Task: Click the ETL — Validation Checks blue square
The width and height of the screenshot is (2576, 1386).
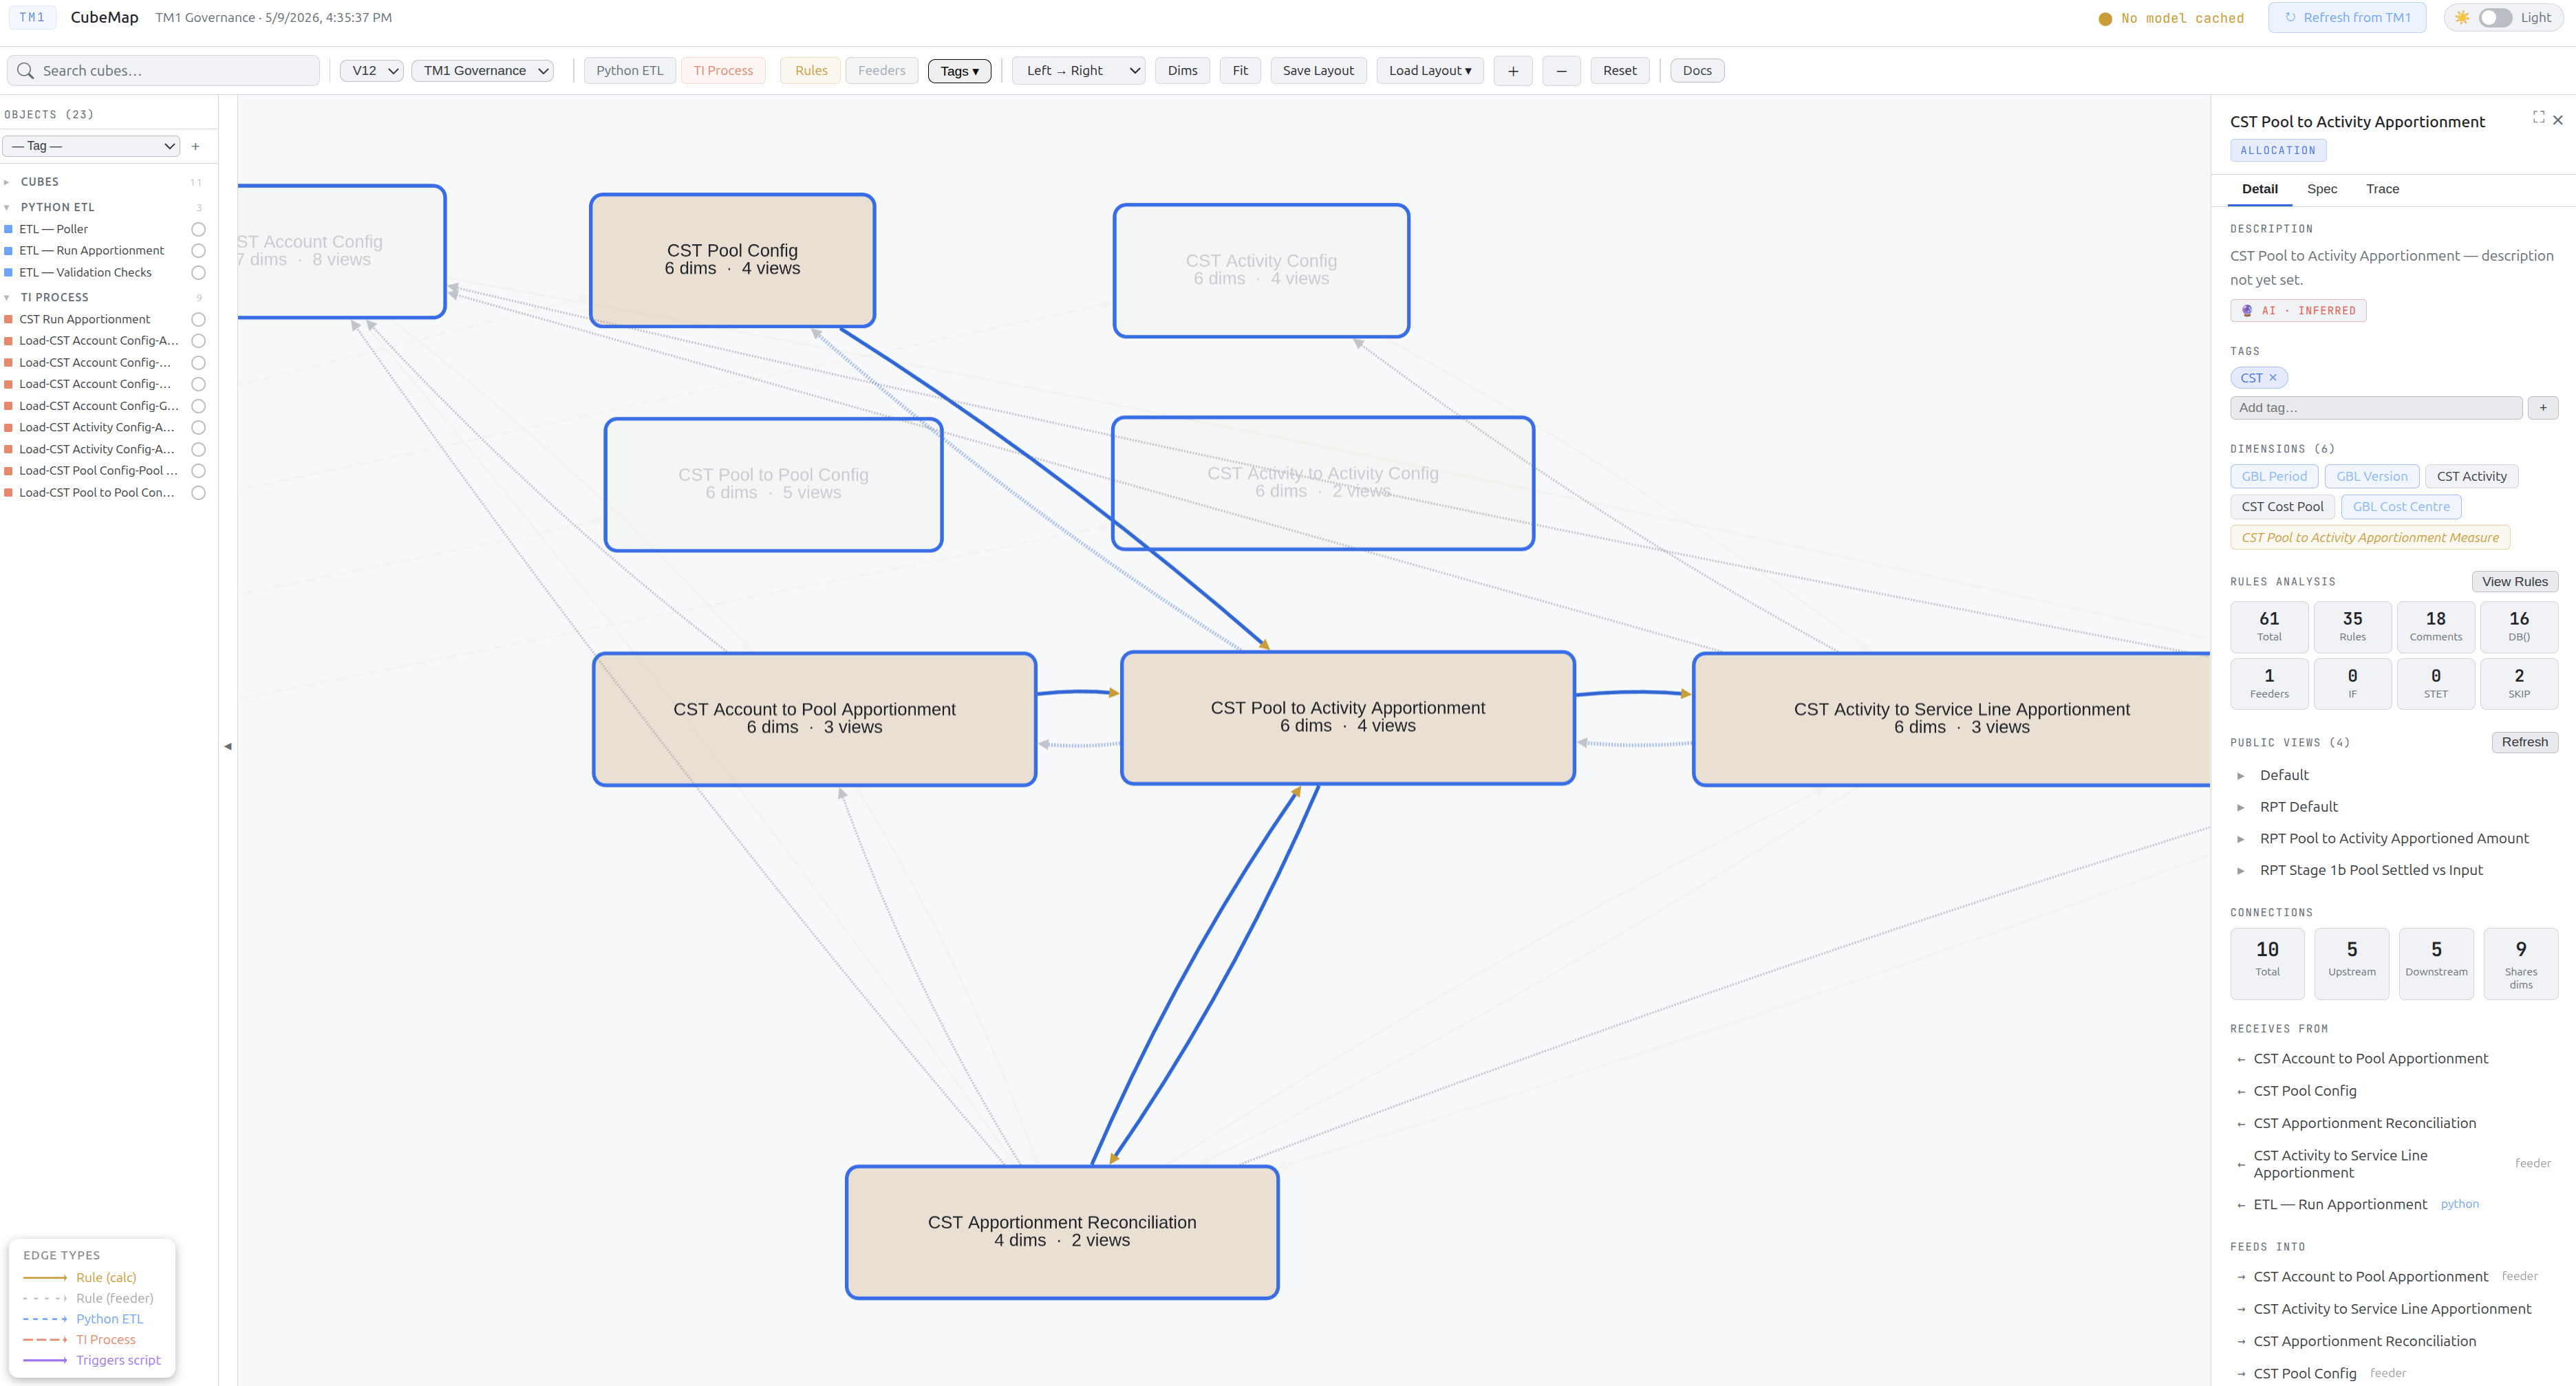Action: click(x=9, y=272)
